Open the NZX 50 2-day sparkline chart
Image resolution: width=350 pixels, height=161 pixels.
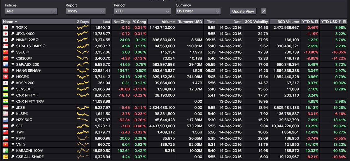(x=83, y=120)
